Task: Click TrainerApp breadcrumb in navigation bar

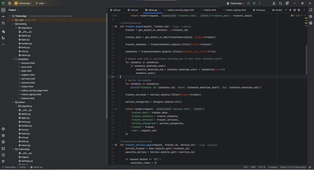Action: tap(8, 167)
